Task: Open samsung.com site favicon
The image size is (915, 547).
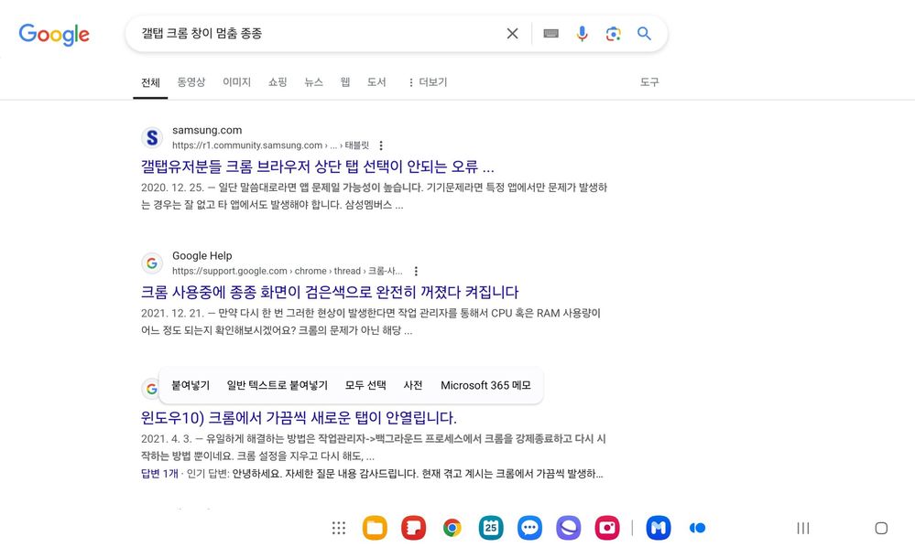Action: [152, 137]
